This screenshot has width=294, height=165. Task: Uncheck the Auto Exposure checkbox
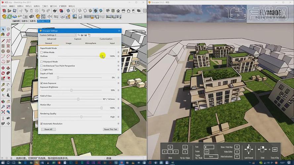coord(41,83)
